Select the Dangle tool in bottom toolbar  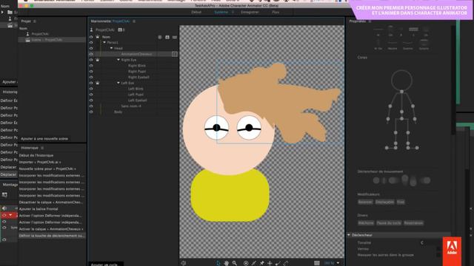(x=278, y=263)
